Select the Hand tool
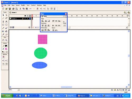The width and height of the screenshot is (132, 99). [x=3, y=40]
